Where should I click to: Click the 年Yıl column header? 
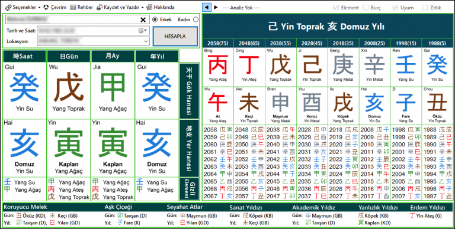(x=157, y=57)
